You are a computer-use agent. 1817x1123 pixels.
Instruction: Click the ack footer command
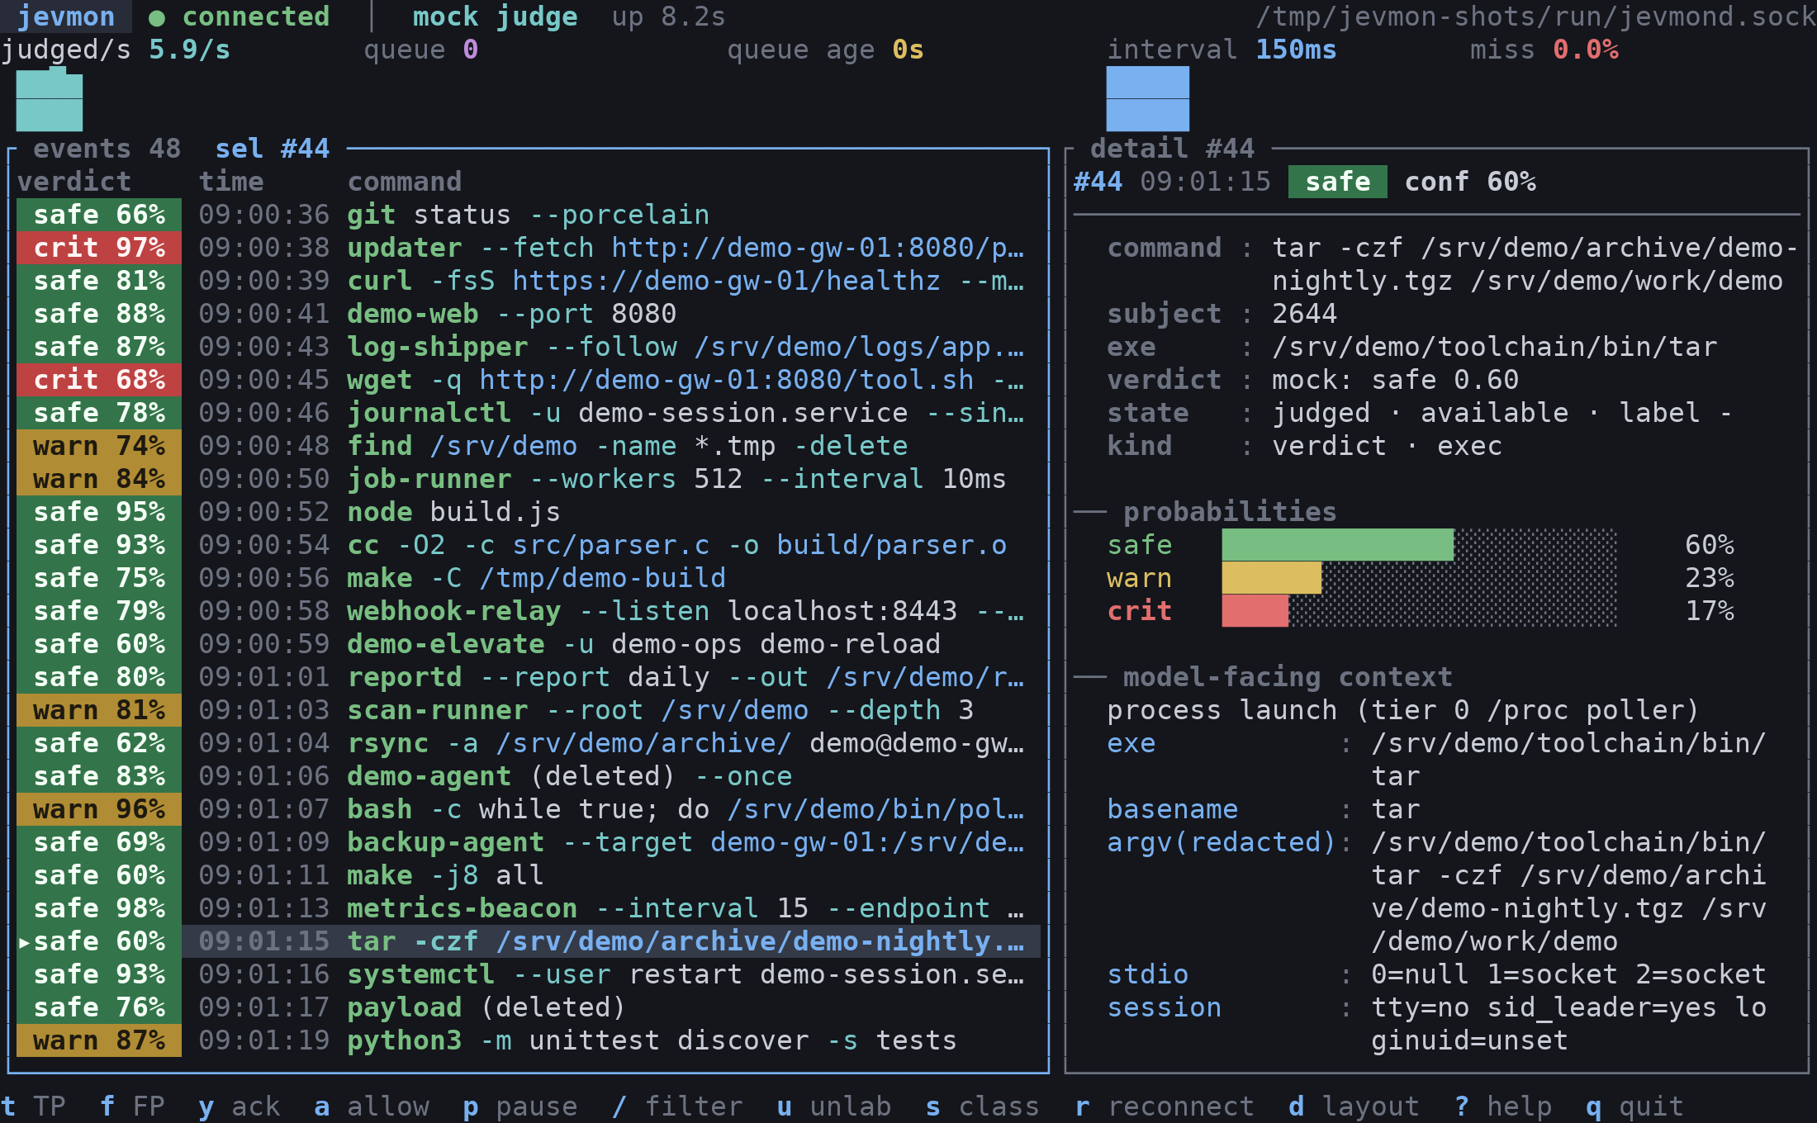pyautogui.click(x=240, y=1106)
